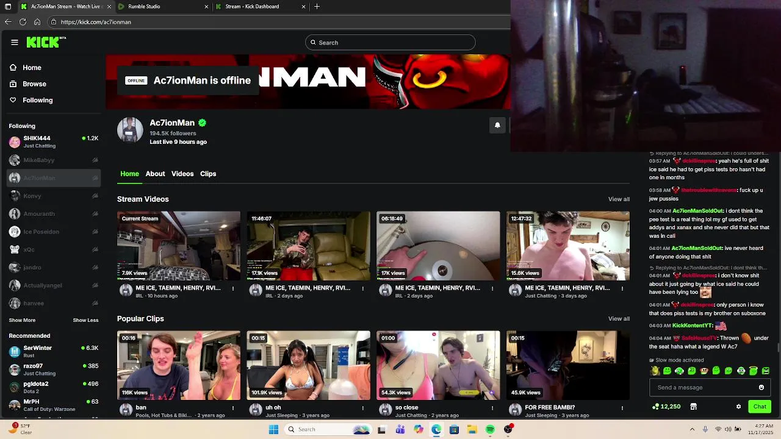The image size is (781, 439).
Task: Click the browser back arrow
Action: click(x=8, y=22)
